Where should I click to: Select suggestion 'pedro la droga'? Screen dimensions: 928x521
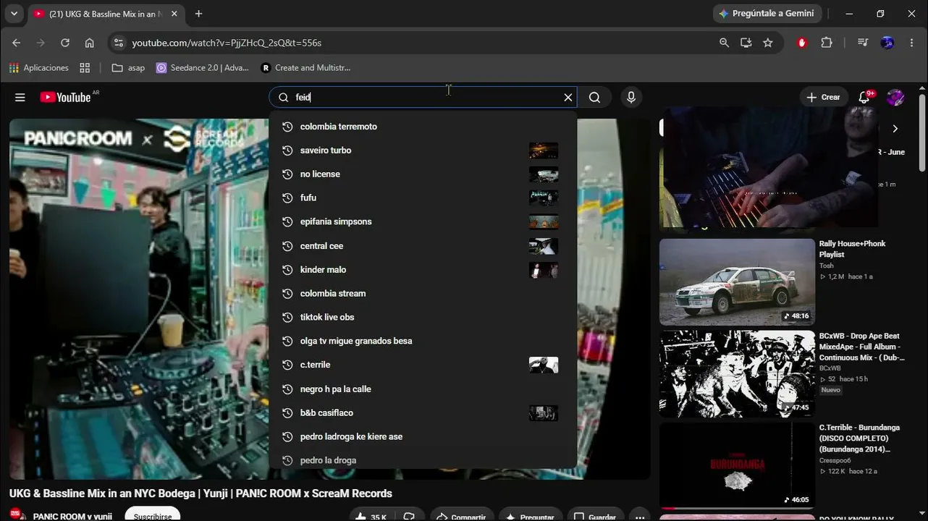pyautogui.click(x=423, y=460)
